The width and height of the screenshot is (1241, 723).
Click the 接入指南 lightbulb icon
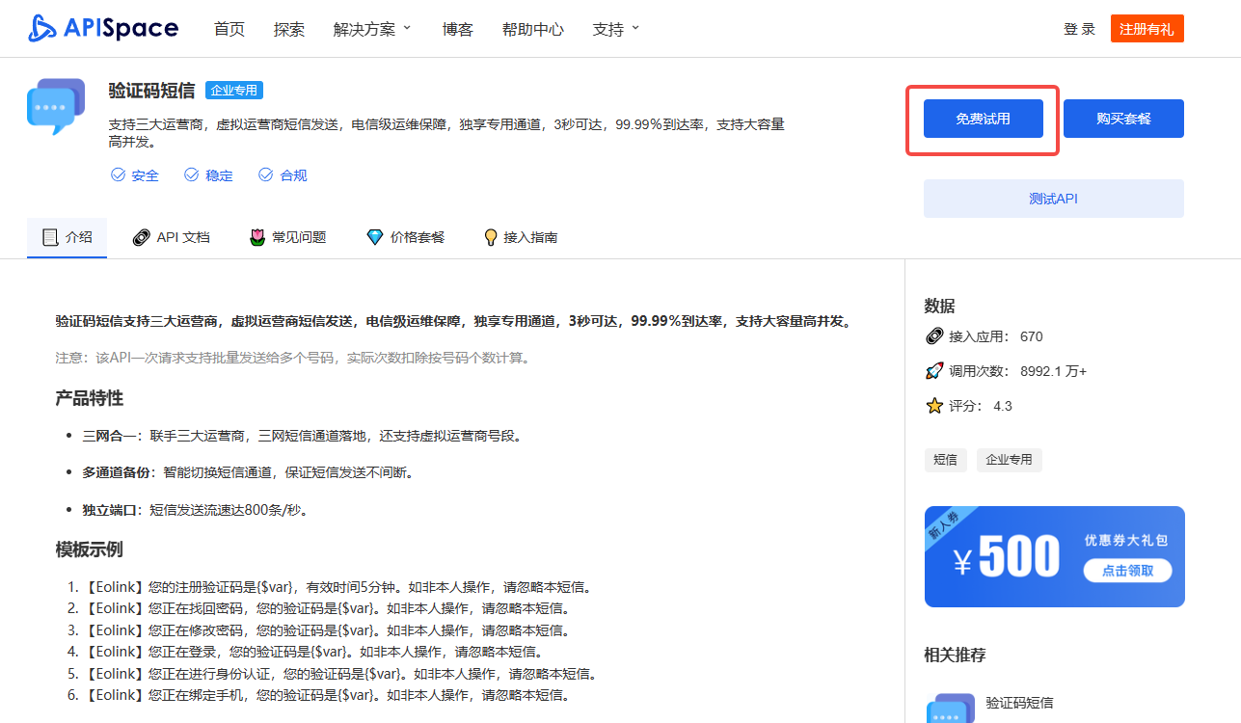(490, 237)
